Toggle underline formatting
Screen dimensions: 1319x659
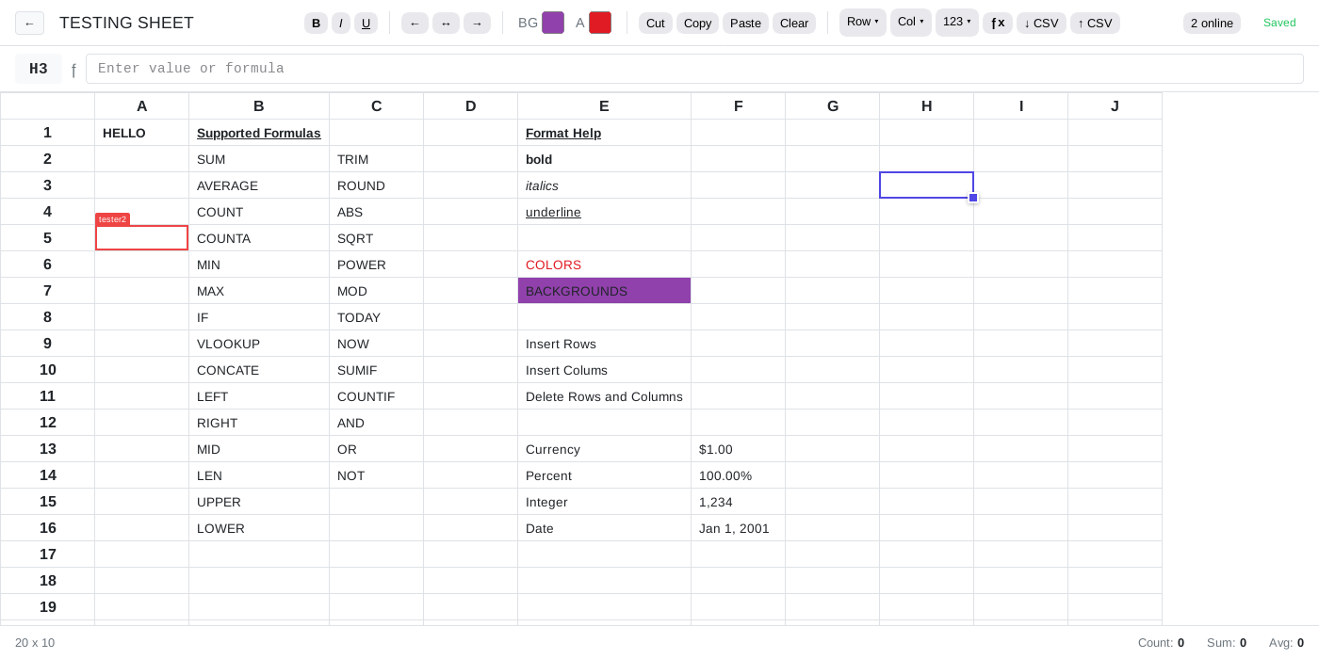[366, 23]
